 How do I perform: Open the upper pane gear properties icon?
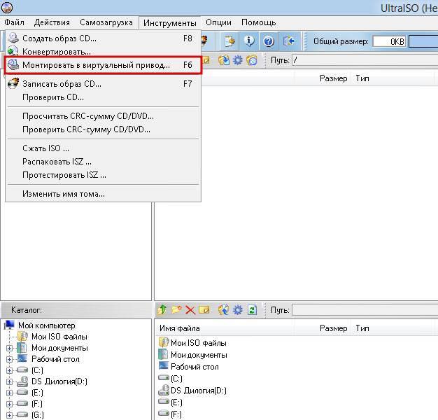[x=238, y=60]
